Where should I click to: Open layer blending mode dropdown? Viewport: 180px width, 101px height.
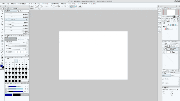point(166,44)
